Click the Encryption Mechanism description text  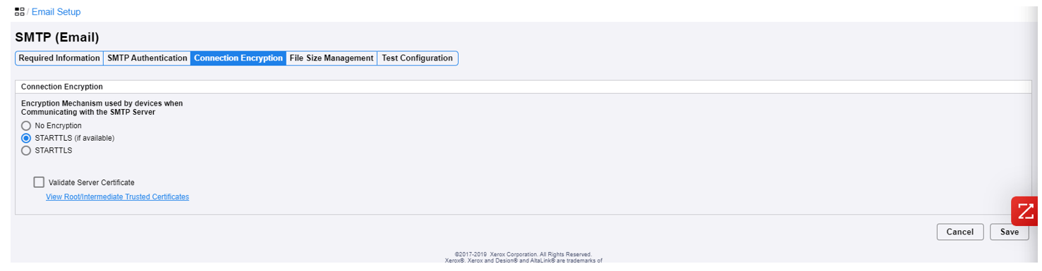(102, 108)
